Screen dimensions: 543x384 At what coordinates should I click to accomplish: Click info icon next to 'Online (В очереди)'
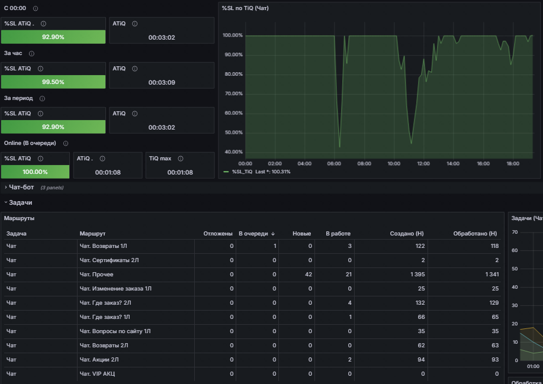(66, 143)
